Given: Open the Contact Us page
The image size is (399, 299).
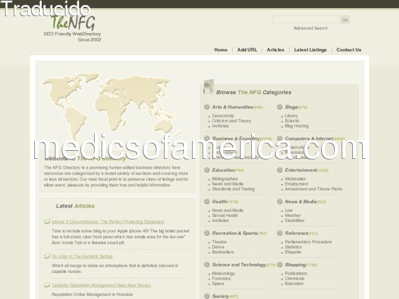Looking at the screenshot, I should [x=349, y=50].
